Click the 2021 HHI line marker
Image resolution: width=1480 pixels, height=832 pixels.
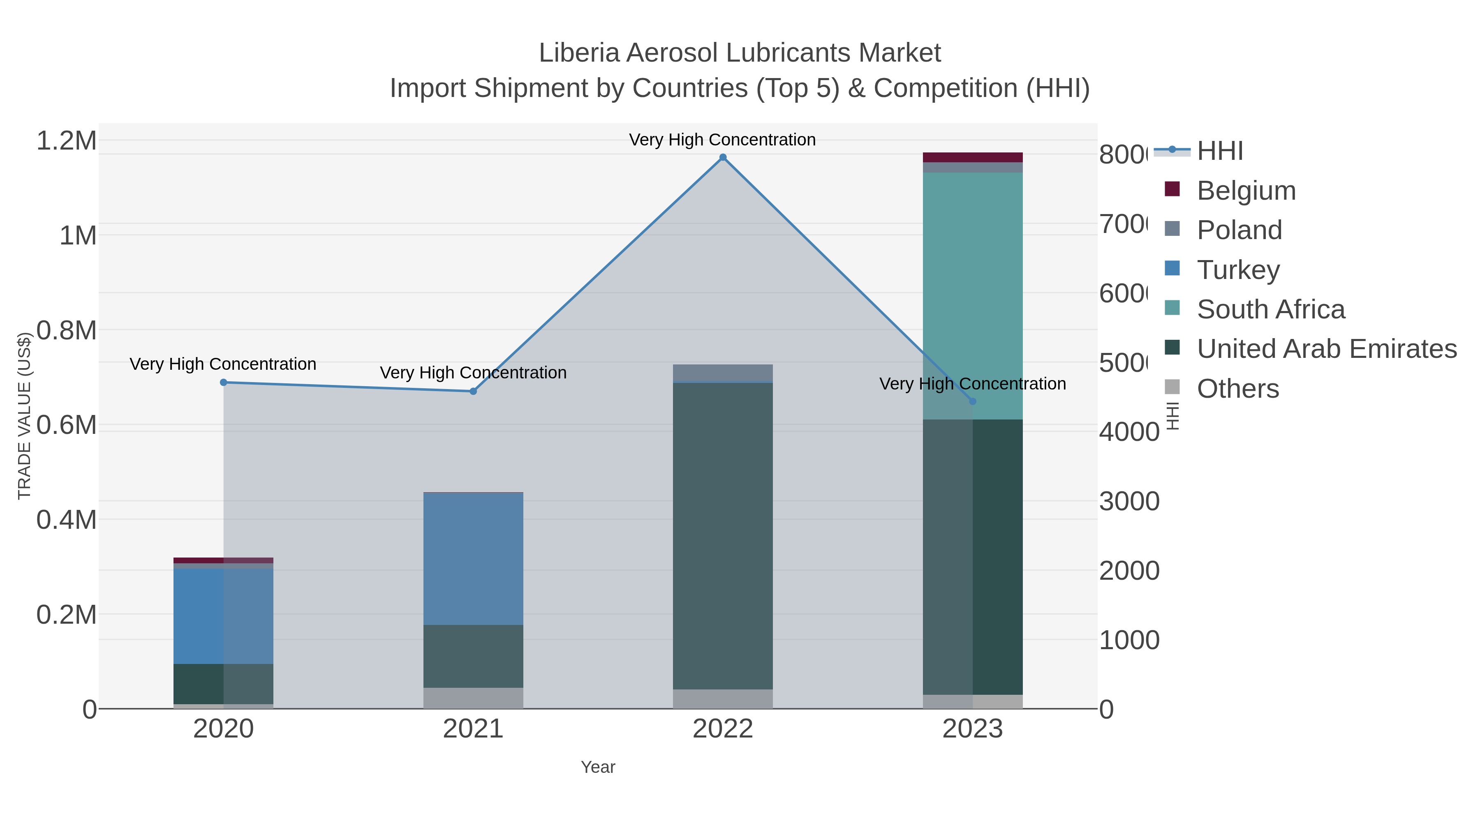474,392
